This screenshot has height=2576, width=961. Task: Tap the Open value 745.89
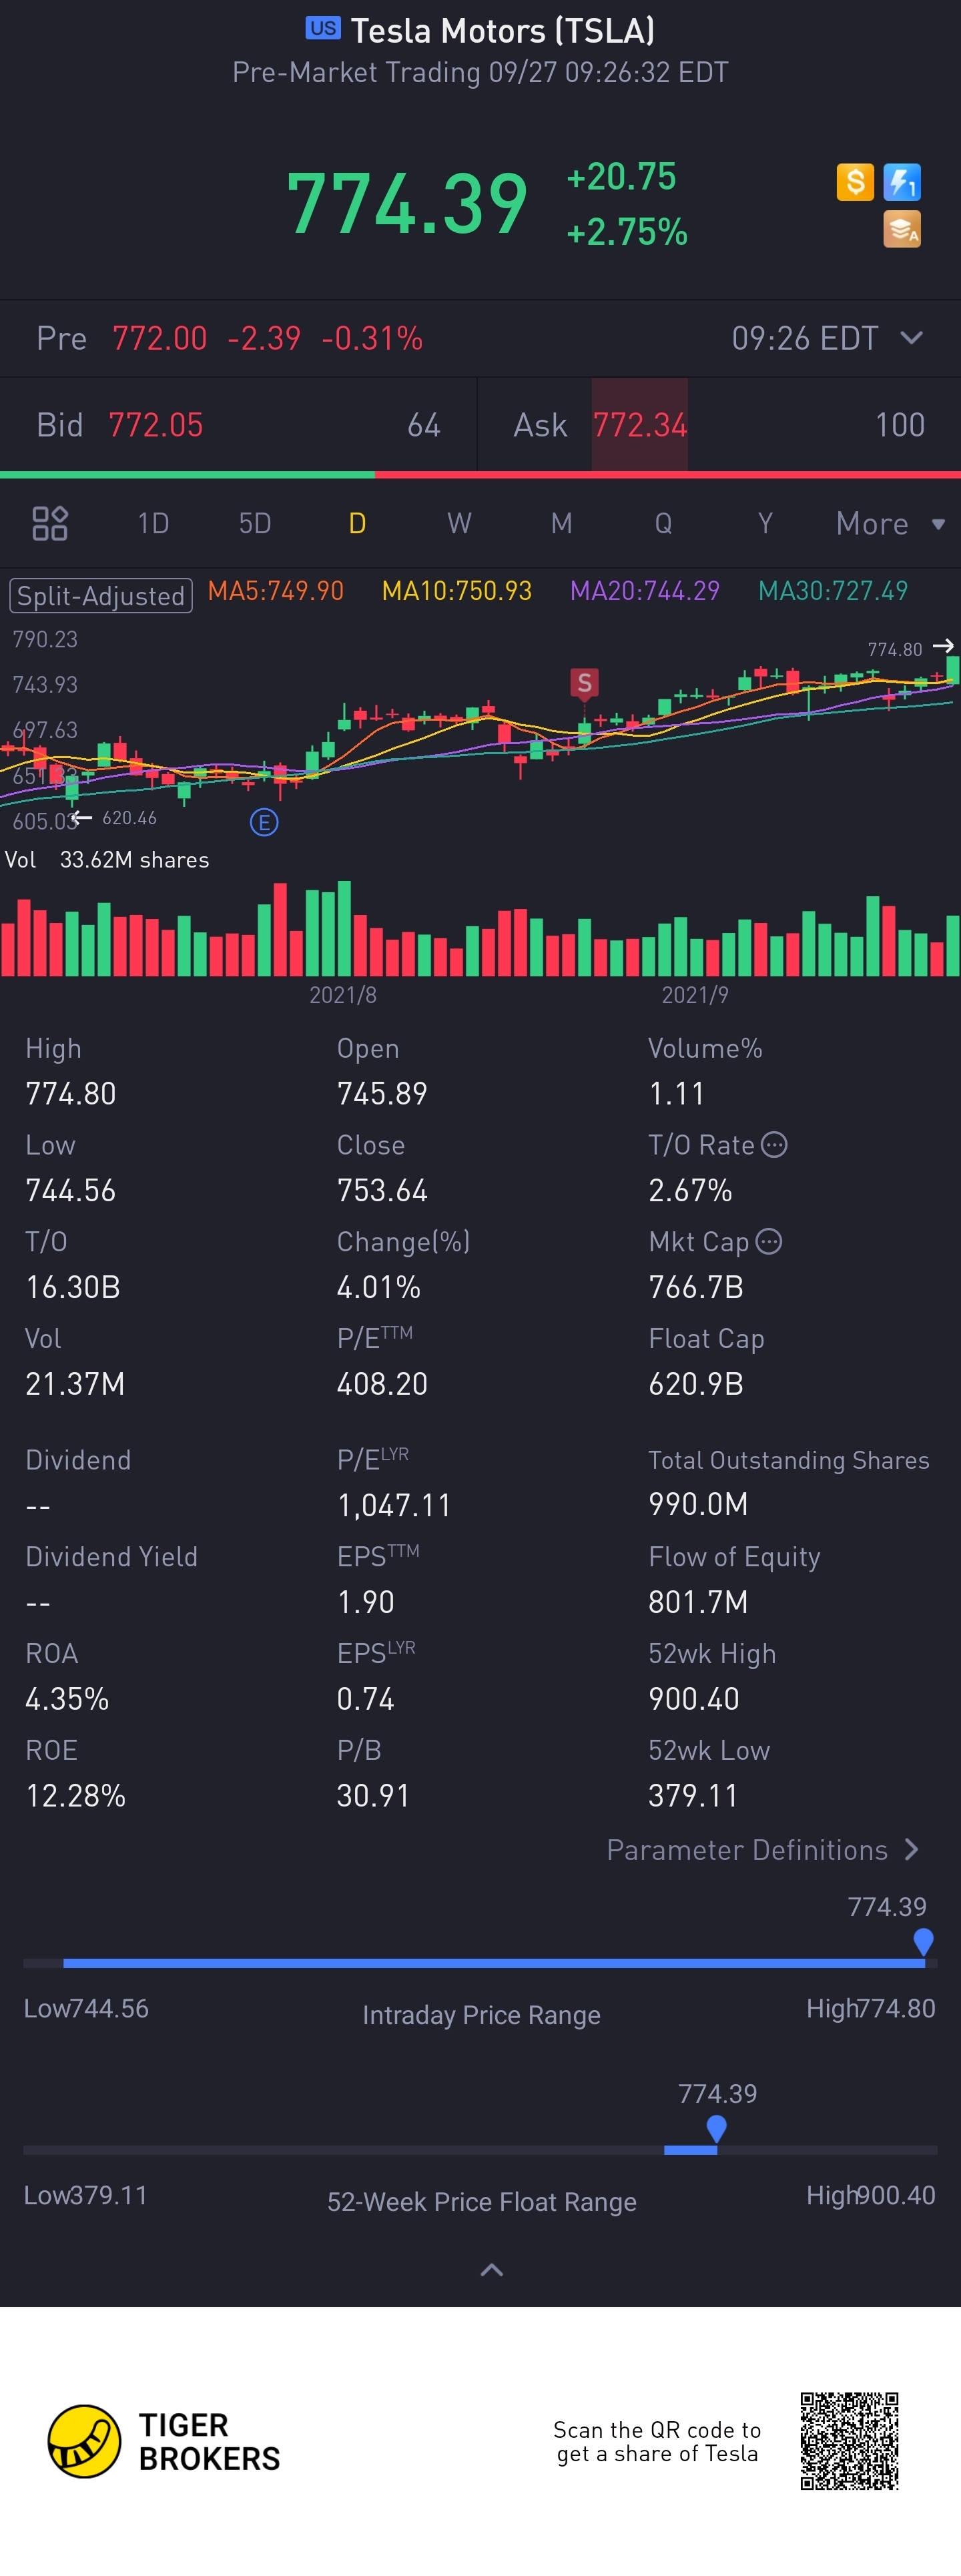pyautogui.click(x=382, y=1093)
